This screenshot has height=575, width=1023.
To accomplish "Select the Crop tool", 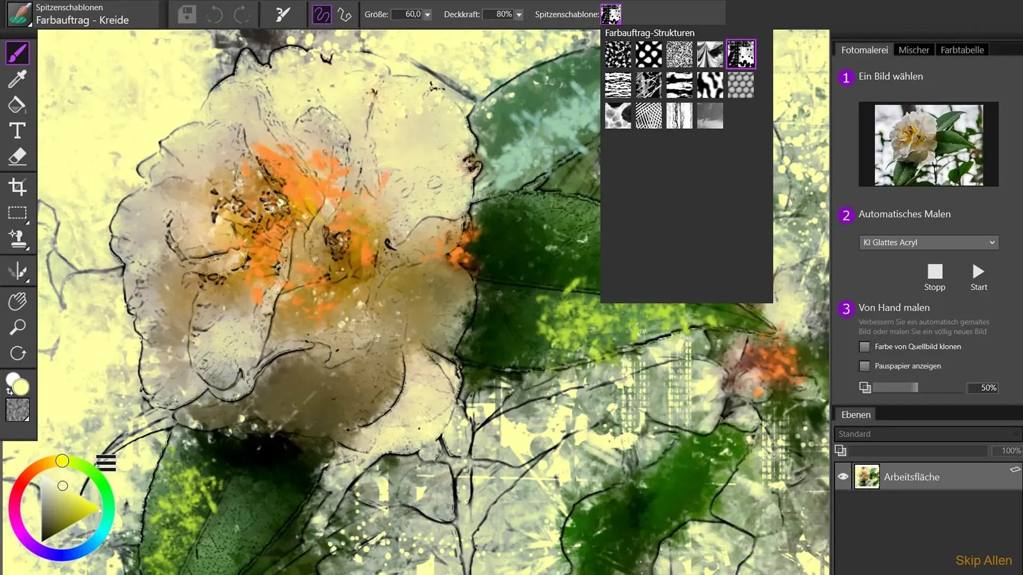I will coord(18,187).
